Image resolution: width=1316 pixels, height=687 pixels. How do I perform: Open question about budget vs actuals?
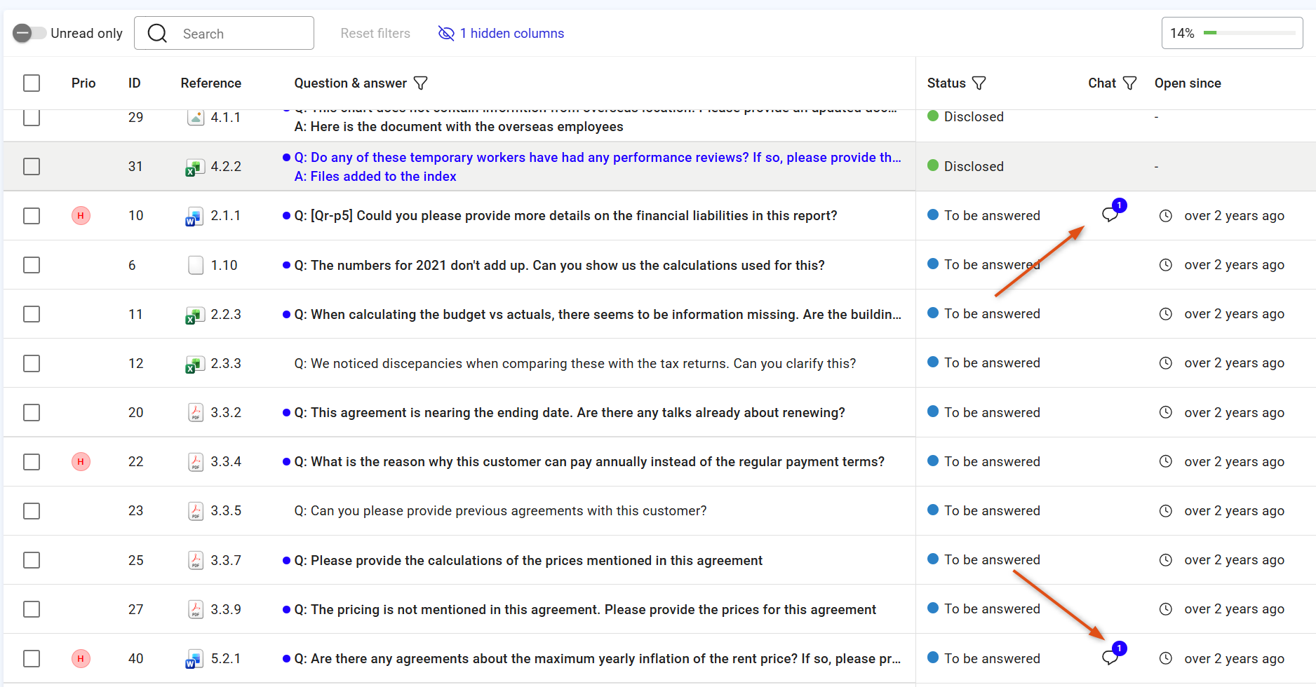(x=598, y=314)
